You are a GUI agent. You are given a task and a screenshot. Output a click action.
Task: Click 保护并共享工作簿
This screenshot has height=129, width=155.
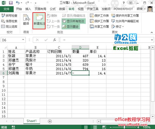[125, 15]
